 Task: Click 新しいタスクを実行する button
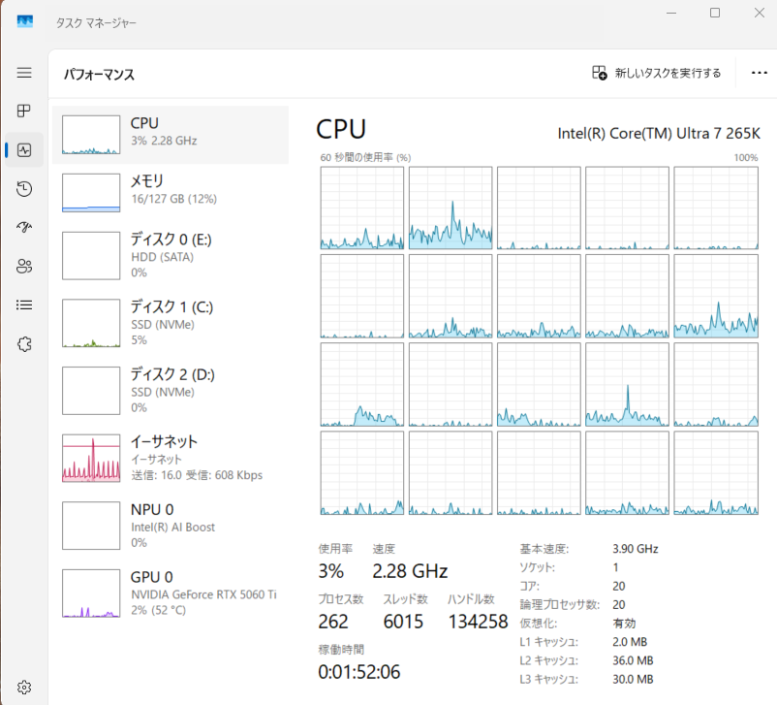coord(657,73)
